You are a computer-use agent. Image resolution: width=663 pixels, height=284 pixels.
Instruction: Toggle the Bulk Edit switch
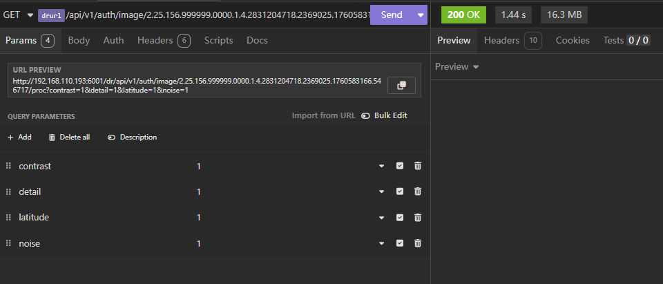366,116
